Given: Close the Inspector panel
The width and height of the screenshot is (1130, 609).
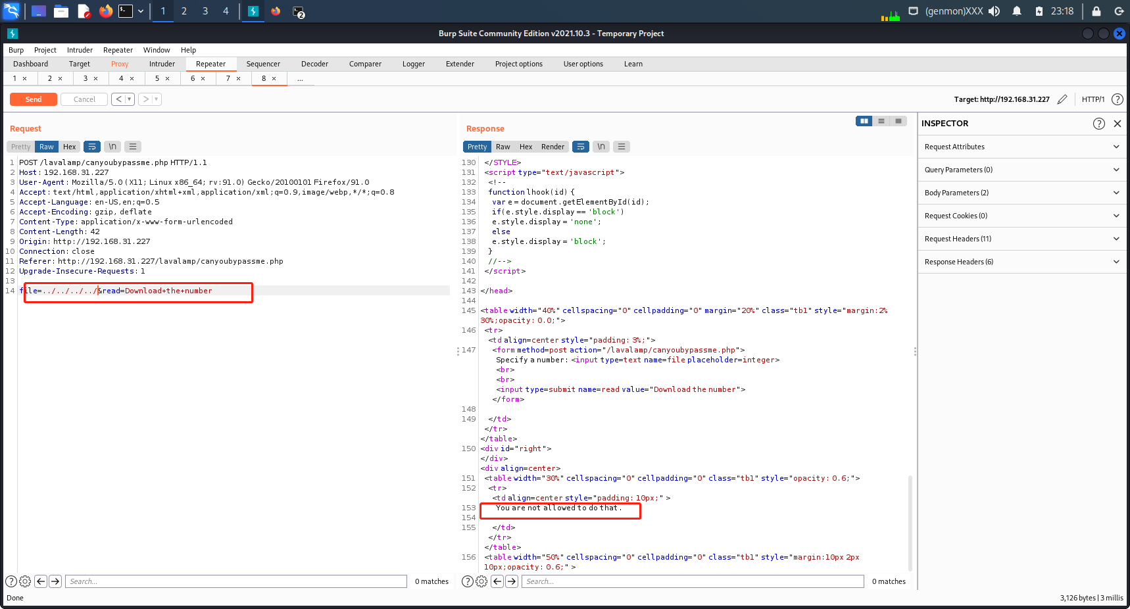Looking at the screenshot, I should pyautogui.click(x=1117, y=124).
